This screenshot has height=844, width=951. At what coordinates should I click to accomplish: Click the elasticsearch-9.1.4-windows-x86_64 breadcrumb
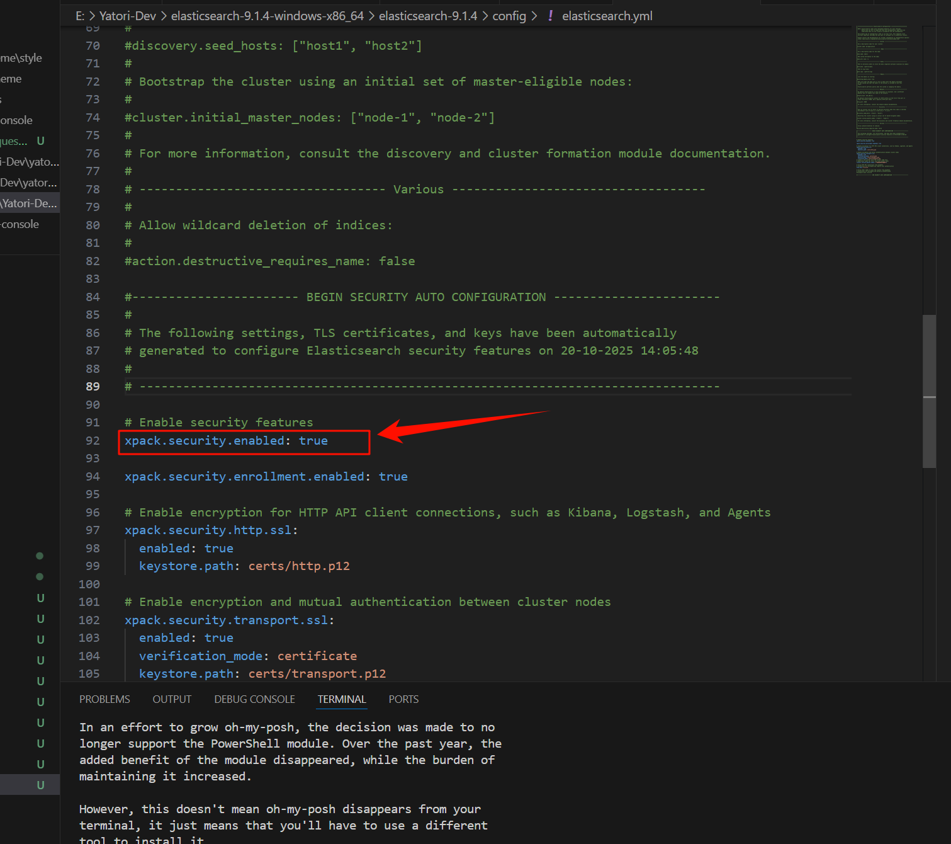pos(267,16)
